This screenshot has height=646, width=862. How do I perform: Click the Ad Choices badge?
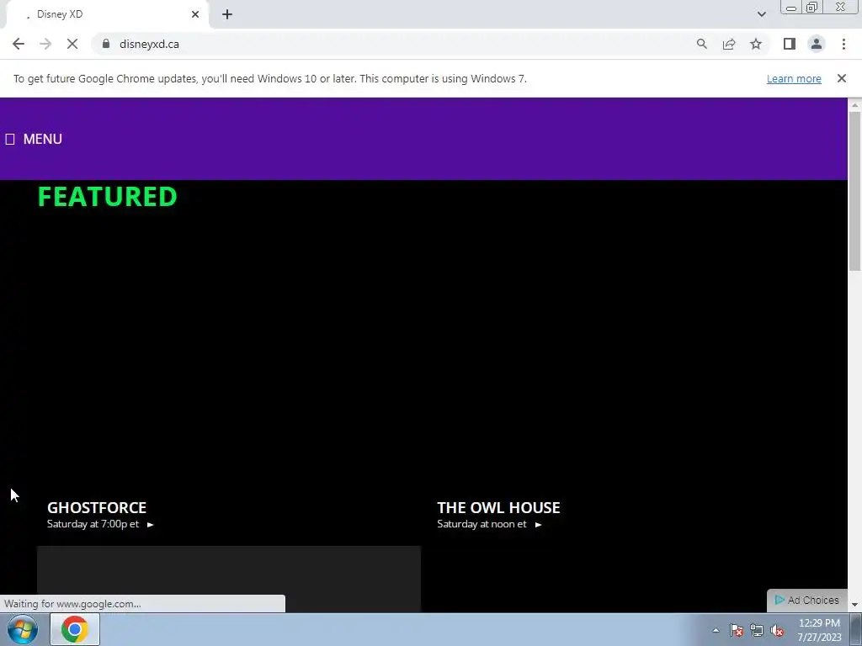(x=807, y=601)
